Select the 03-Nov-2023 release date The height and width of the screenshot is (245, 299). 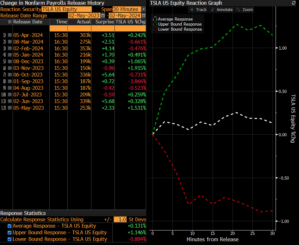pyautogui.click(x=28, y=68)
